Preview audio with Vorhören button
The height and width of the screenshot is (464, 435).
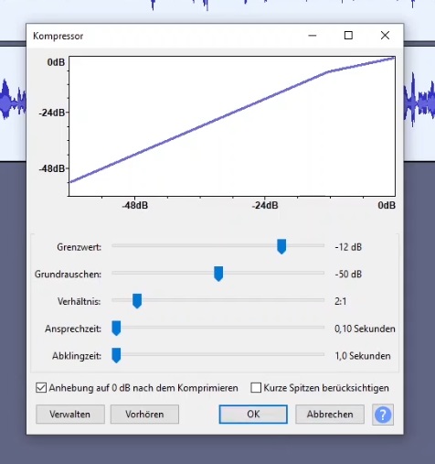(144, 415)
